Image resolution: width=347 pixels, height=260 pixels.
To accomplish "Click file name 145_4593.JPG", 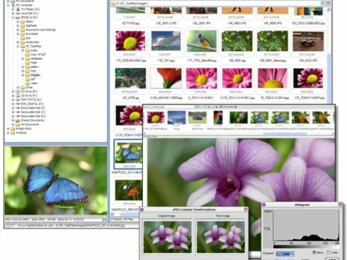I will pos(237,23).
